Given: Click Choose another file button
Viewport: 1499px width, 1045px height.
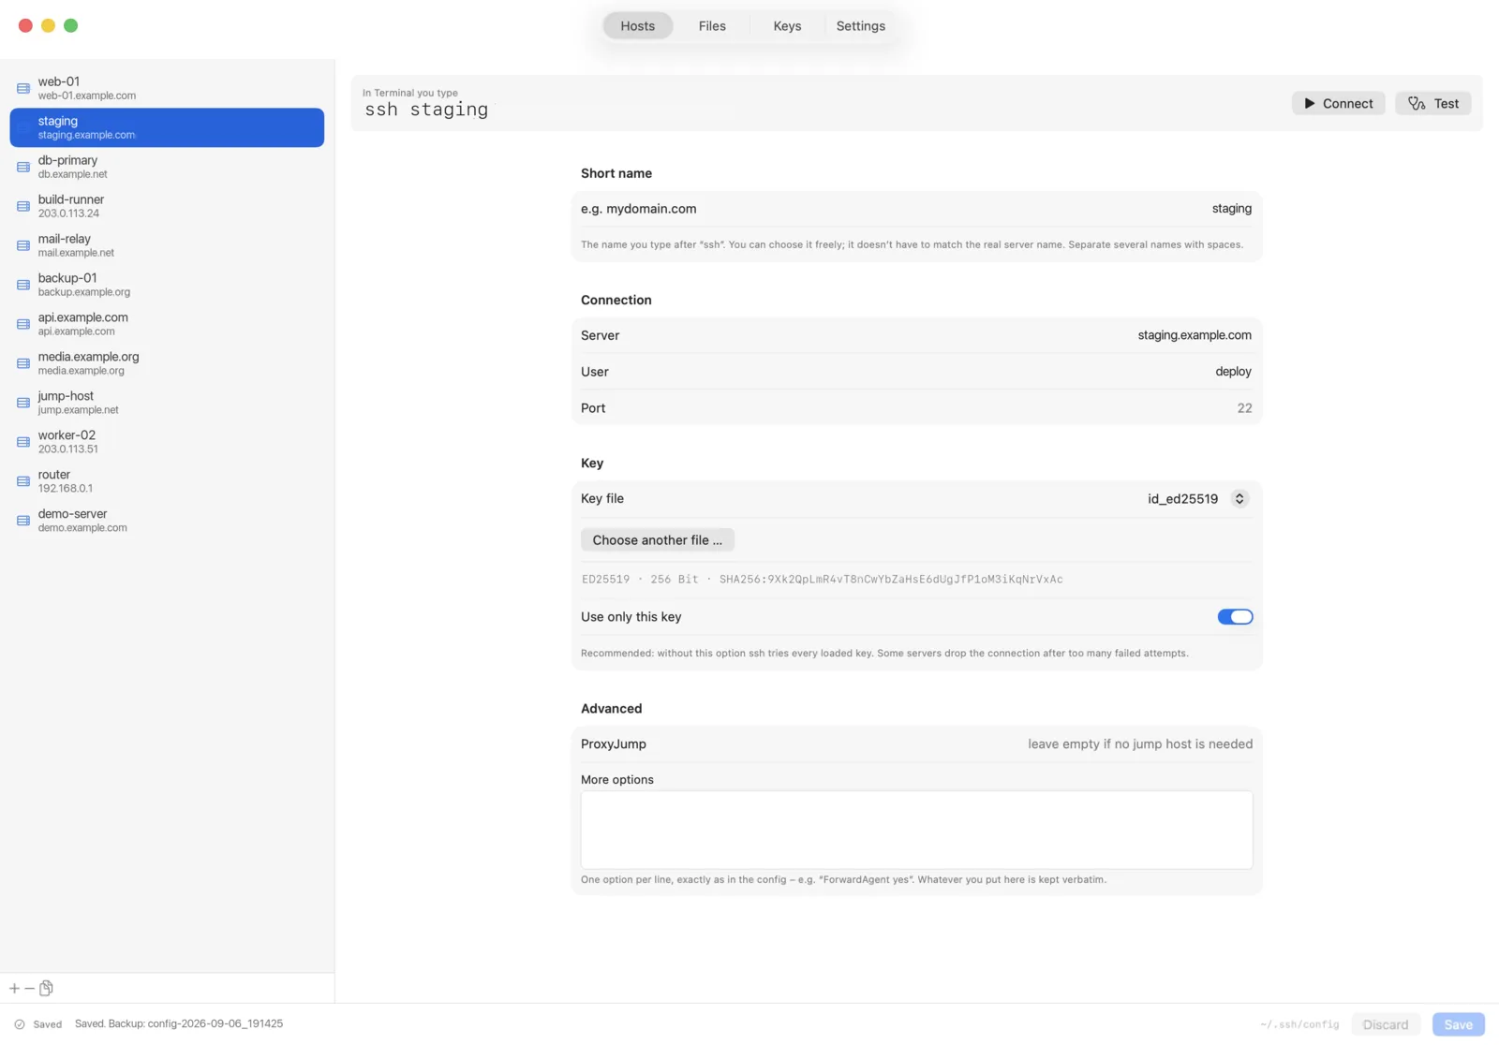Looking at the screenshot, I should [658, 540].
